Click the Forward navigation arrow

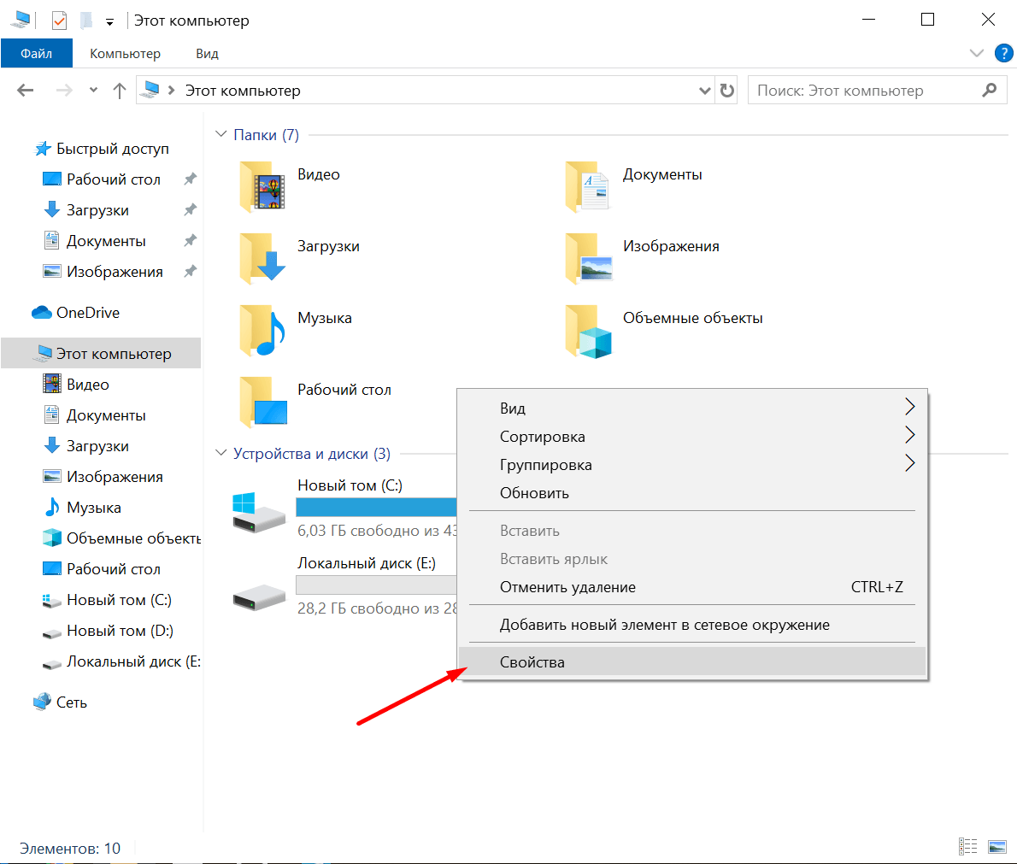coord(63,91)
